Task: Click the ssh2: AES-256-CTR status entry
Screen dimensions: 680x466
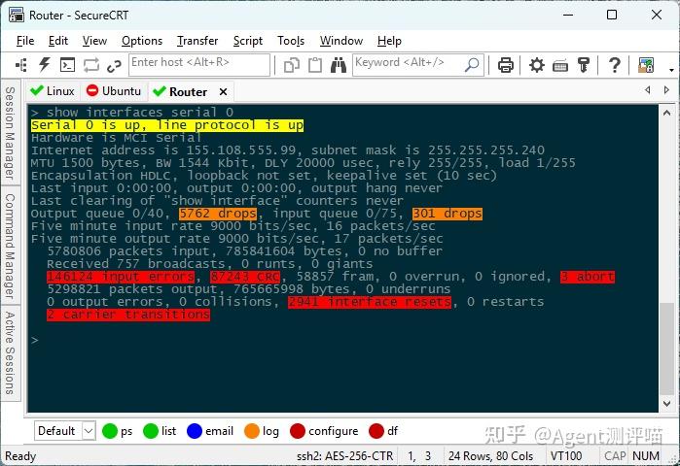Action: click(x=344, y=456)
